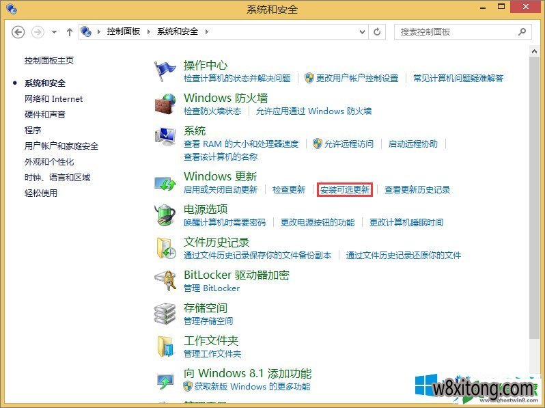
Task: Click the refresh button in address bar
Action: point(377,31)
